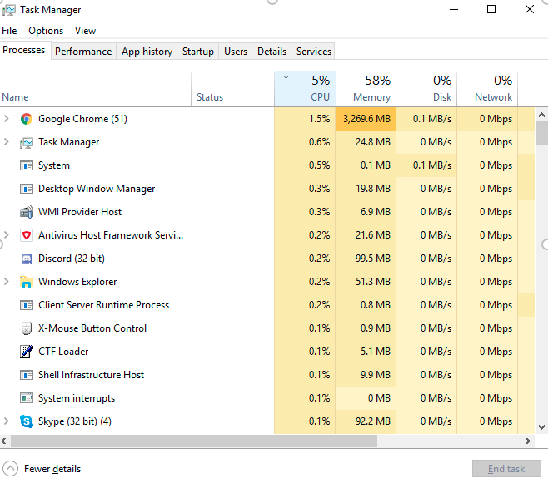This screenshot has height=483, width=548.
Task: Click the Antivirus Host Framework shield icon
Action: click(27, 235)
